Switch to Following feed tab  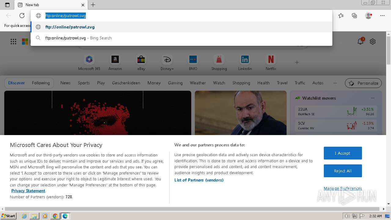(41, 83)
